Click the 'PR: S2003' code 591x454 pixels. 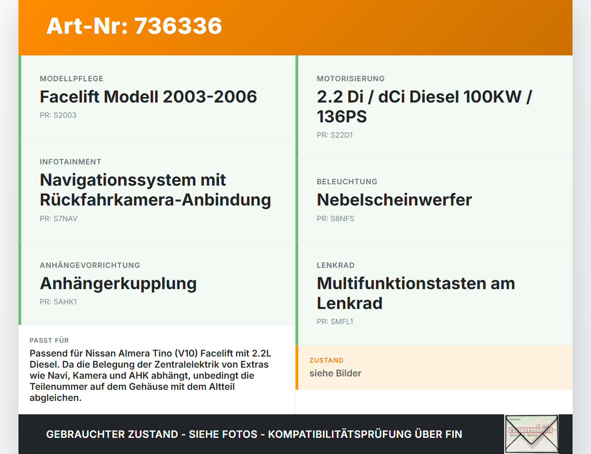[x=58, y=115]
